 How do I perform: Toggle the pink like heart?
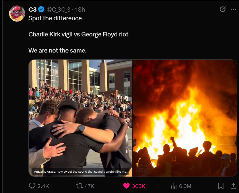(x=126, y=186)
